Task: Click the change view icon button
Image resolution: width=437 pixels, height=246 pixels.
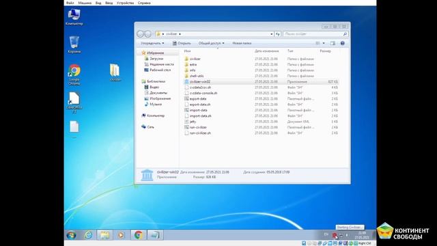Action: (318, 43)
